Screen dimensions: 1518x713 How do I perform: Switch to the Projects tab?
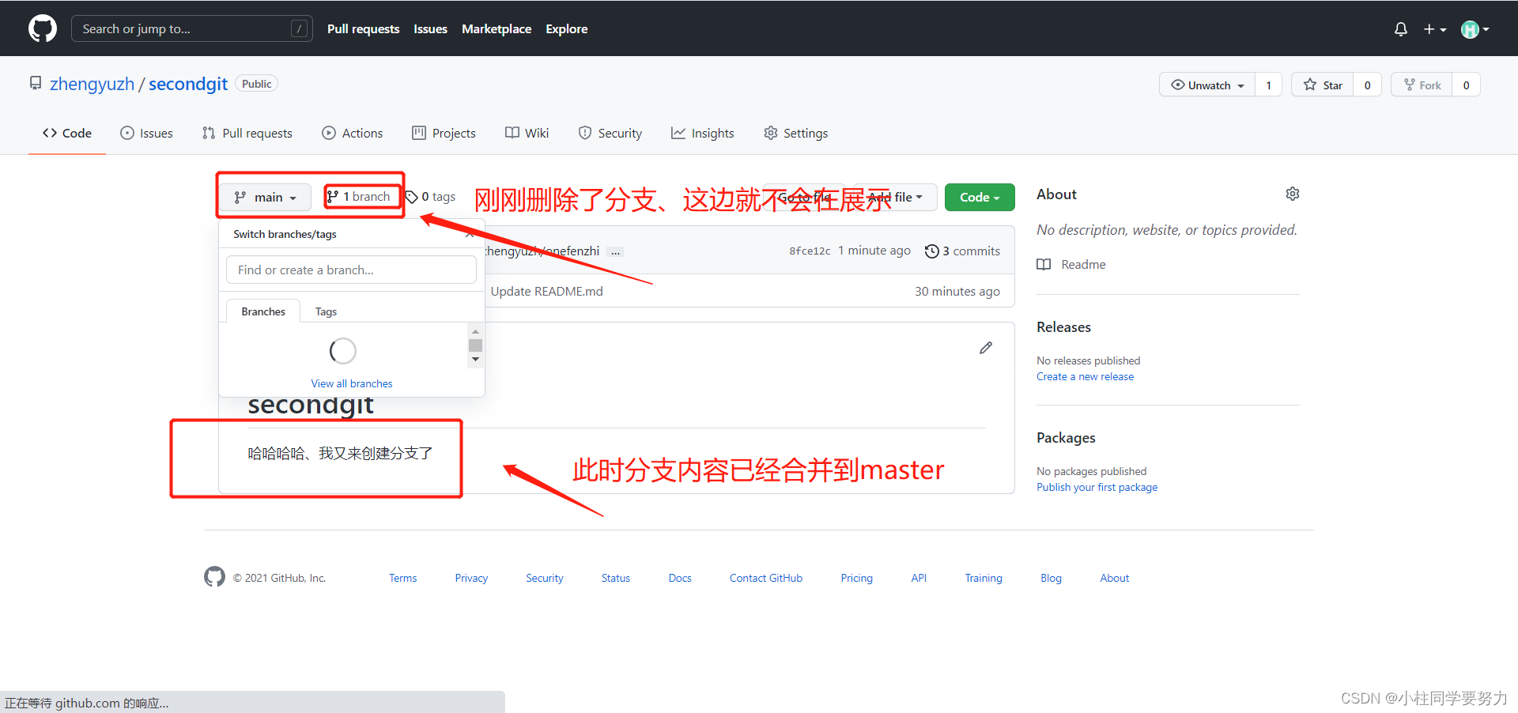[x=444, y=133]
